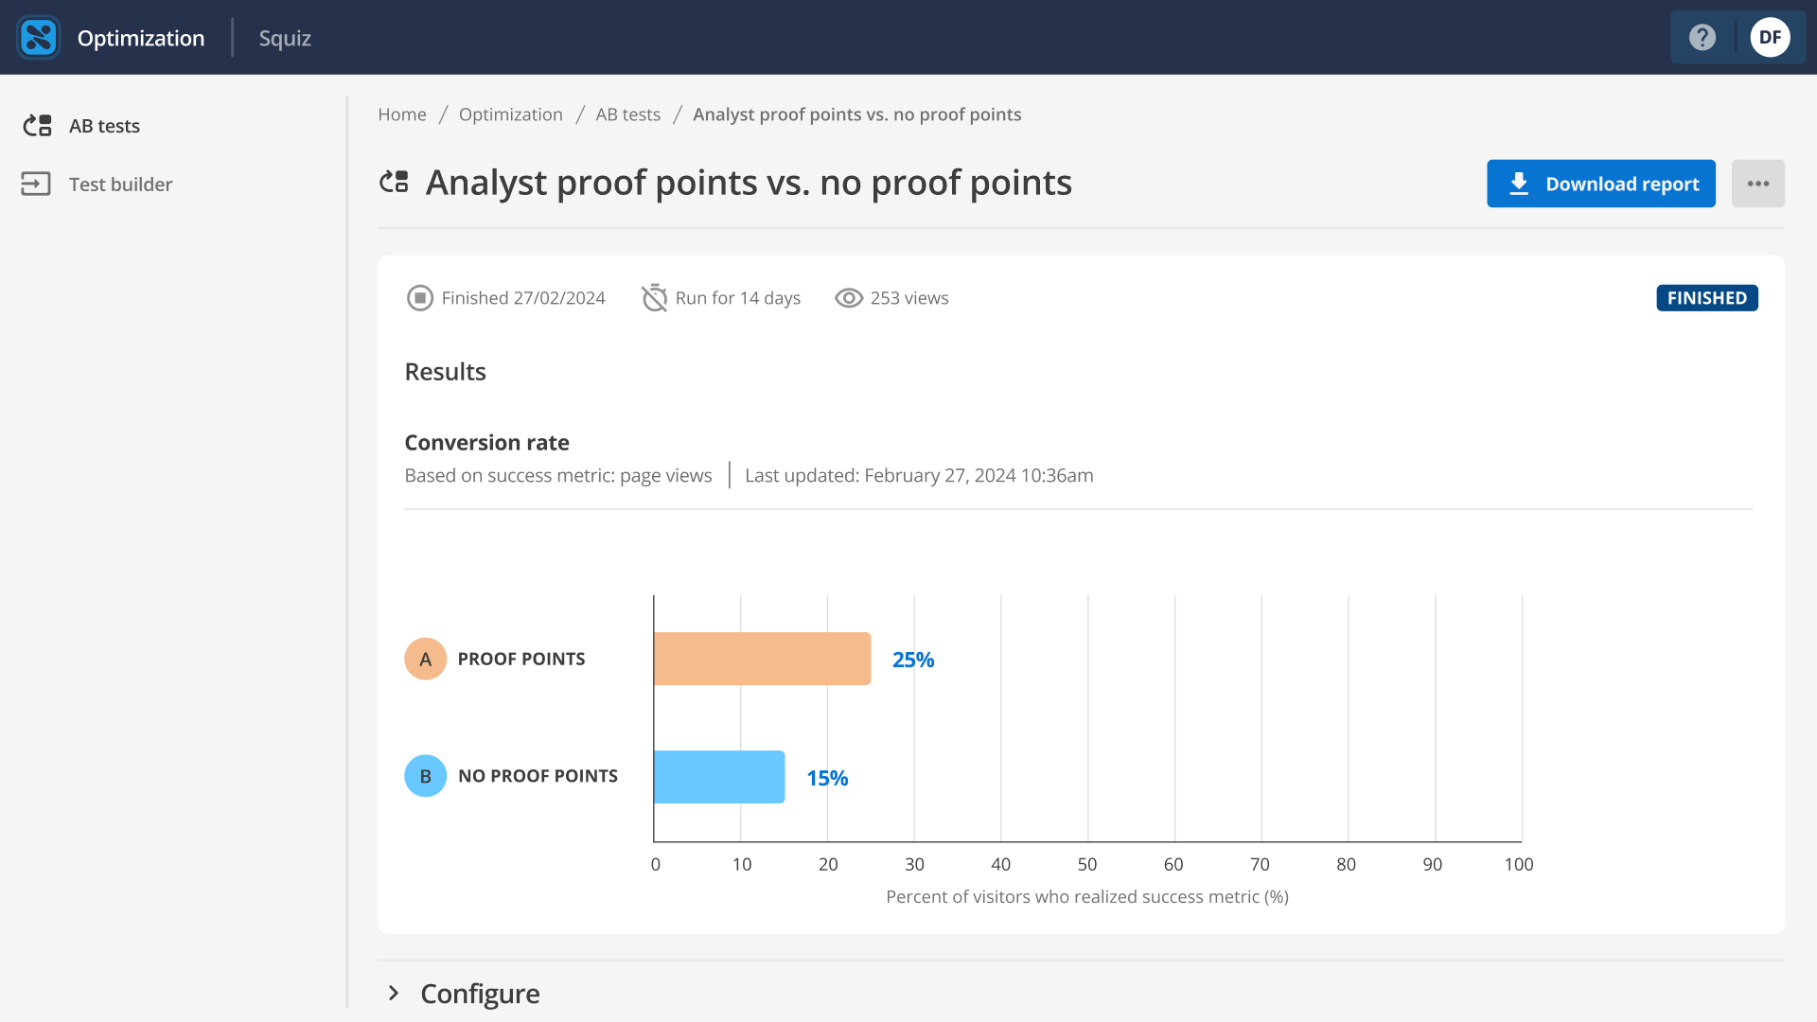Open the three-dot more options menu

(1757, 184)
